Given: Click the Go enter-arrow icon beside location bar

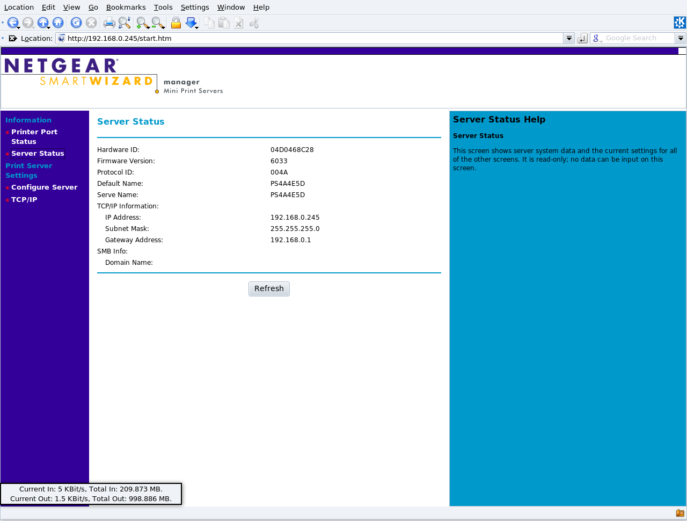Looking at the screenshot, I should click(x=582, y=38).
